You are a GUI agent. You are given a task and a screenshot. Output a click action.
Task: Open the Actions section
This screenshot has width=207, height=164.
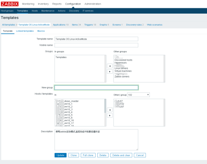pos(62,11)
